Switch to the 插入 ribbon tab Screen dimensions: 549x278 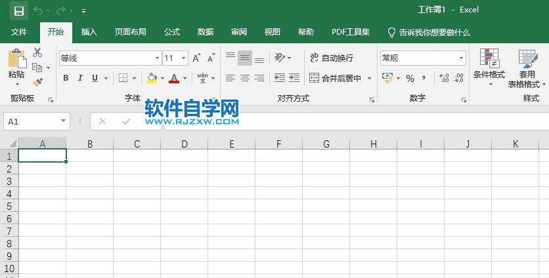click(x=89, y=32)
